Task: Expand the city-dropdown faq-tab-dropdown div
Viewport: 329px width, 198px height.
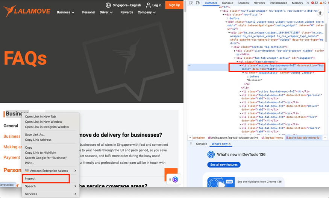Action: [x=235, y=50]
